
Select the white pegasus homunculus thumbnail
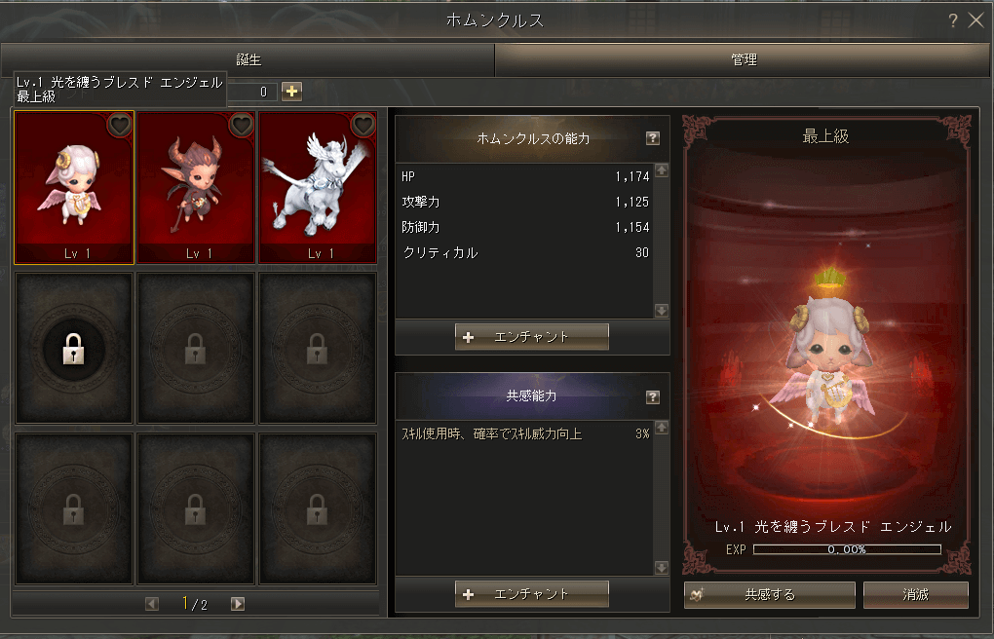[318, 187]
